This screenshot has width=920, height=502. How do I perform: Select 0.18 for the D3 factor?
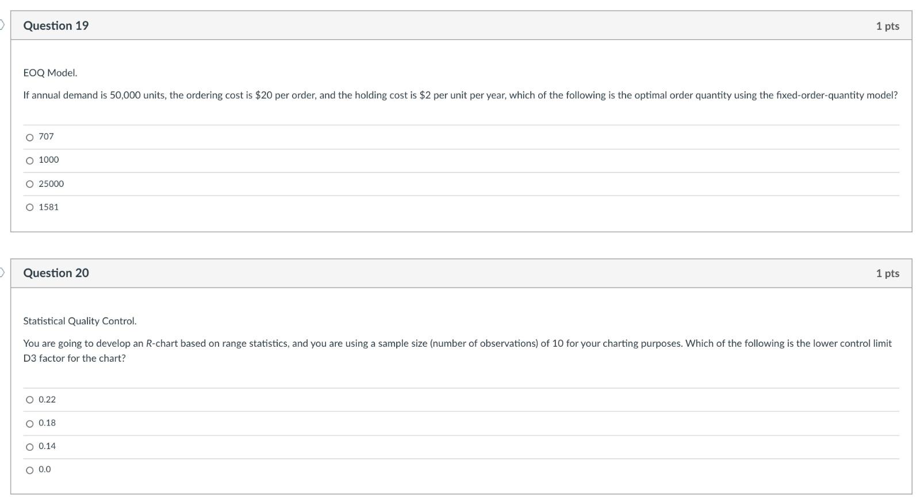click(29, 423)
